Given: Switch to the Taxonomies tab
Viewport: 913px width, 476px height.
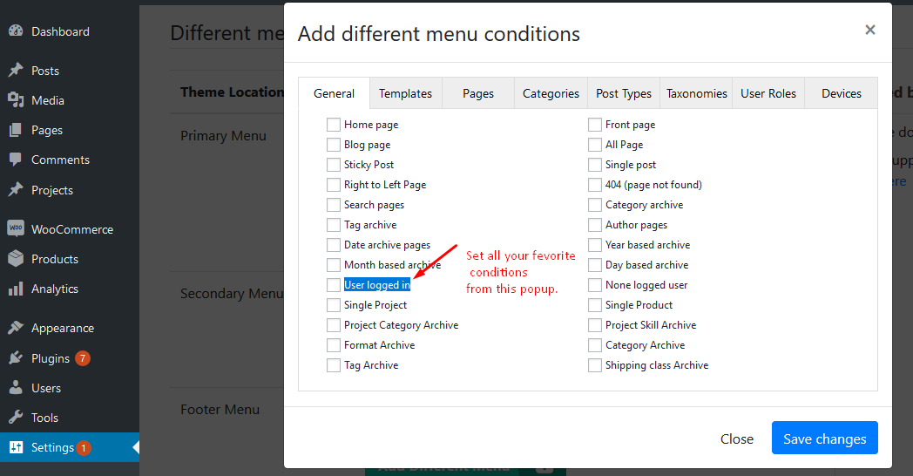Looking at the screenshot, I should click(696, 93).
